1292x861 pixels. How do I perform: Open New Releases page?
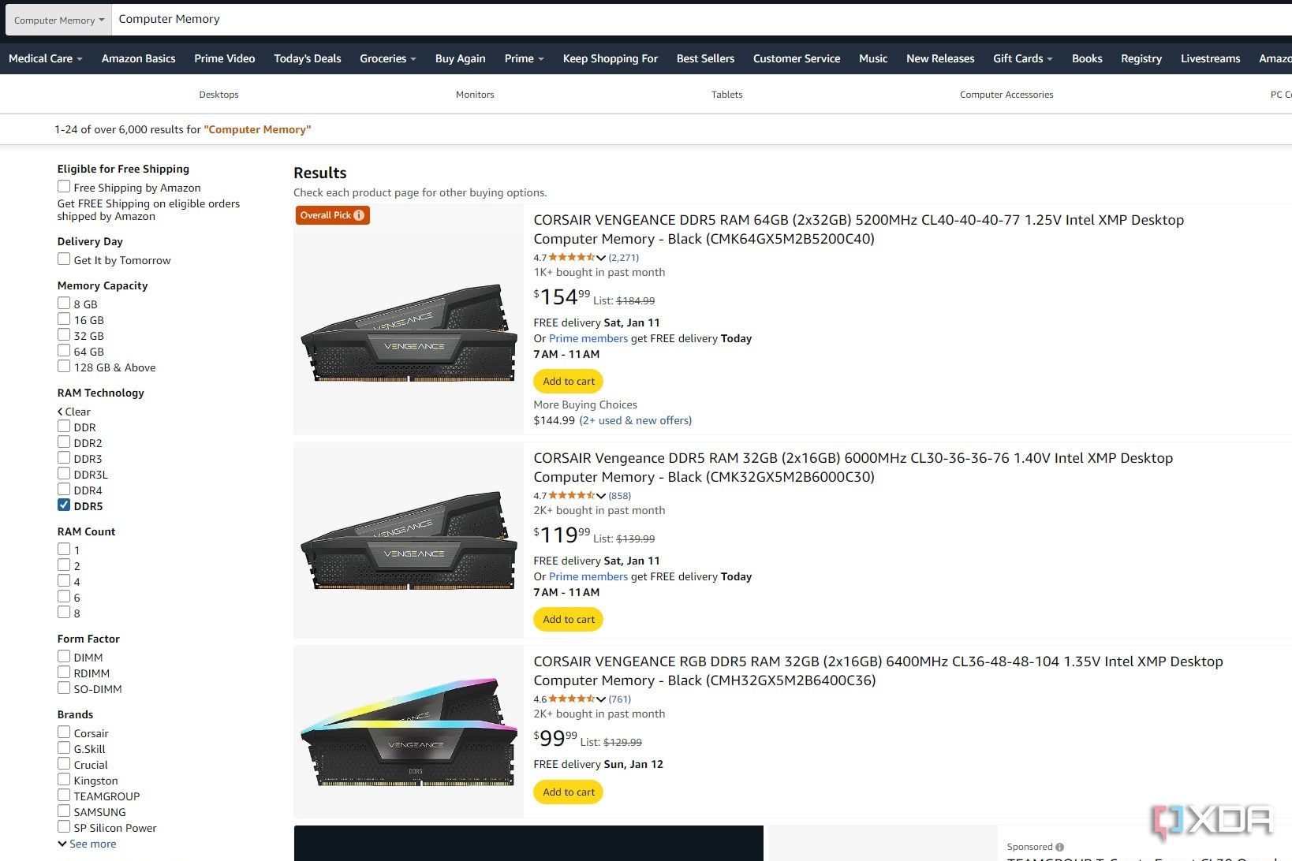click(940, 58)
